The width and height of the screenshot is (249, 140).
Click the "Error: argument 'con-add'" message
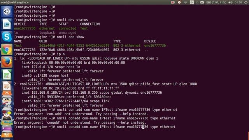pyautogui.click(x=81, y=114)
